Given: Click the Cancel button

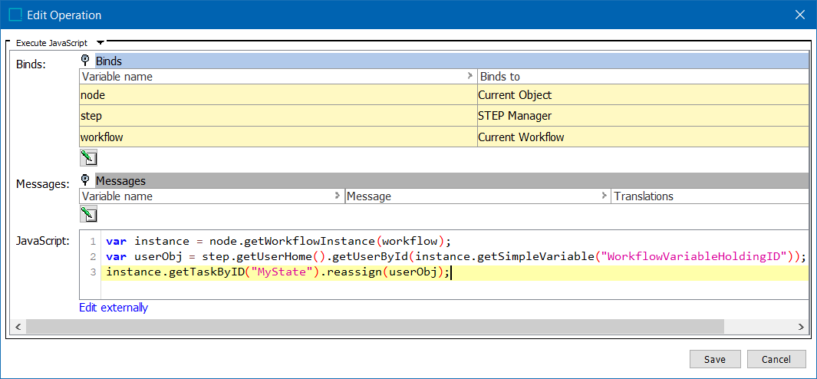Looking at the screenshot, I should pyautogui.click(x=776, y=359).
